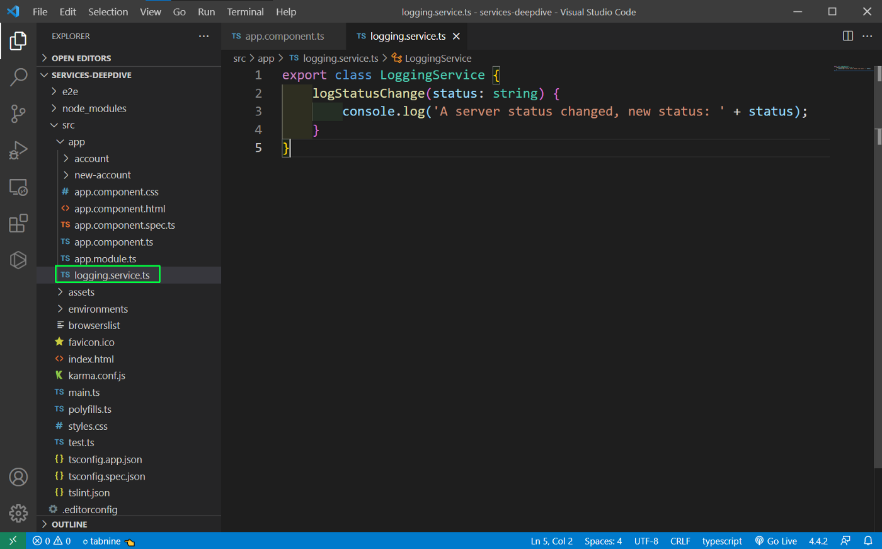The width and height of the screenshot is (882, 549).
Task: Click src in breadcrumb
Action: pos(239,58)
